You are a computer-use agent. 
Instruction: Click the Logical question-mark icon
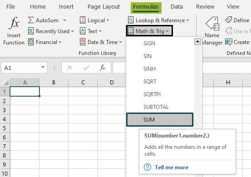pyautogui.click(x=83, y=20)
